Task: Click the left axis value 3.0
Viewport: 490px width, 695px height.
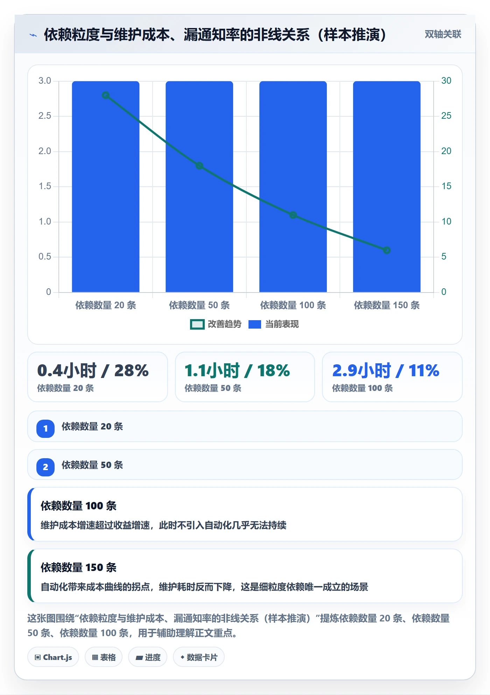Action: click(x=45, y=81)
